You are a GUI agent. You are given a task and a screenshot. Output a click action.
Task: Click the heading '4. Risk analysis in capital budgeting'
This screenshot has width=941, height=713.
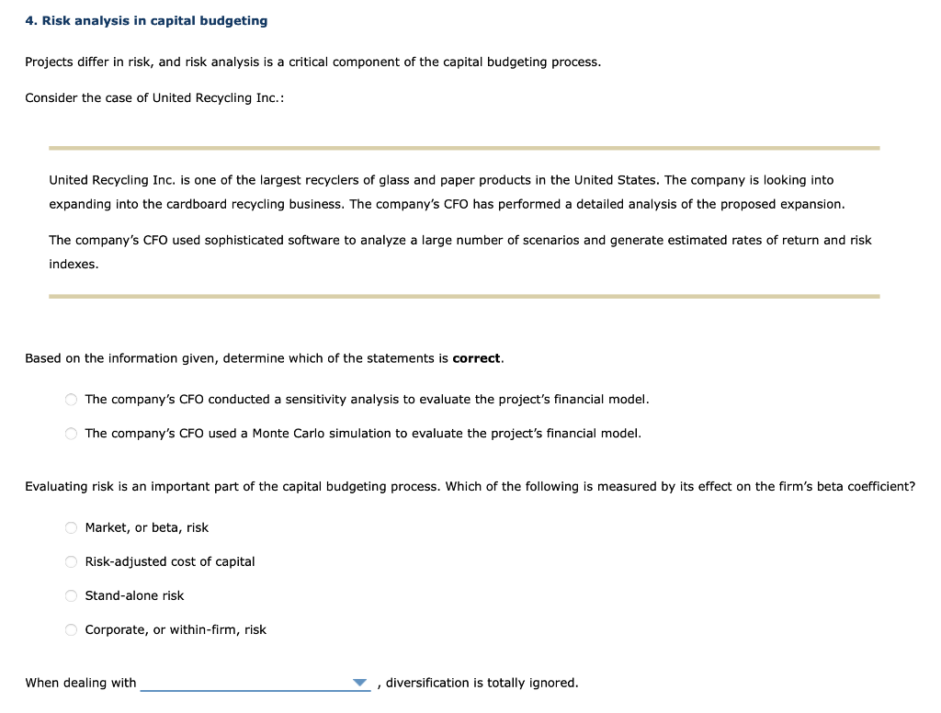pos(146,20)
